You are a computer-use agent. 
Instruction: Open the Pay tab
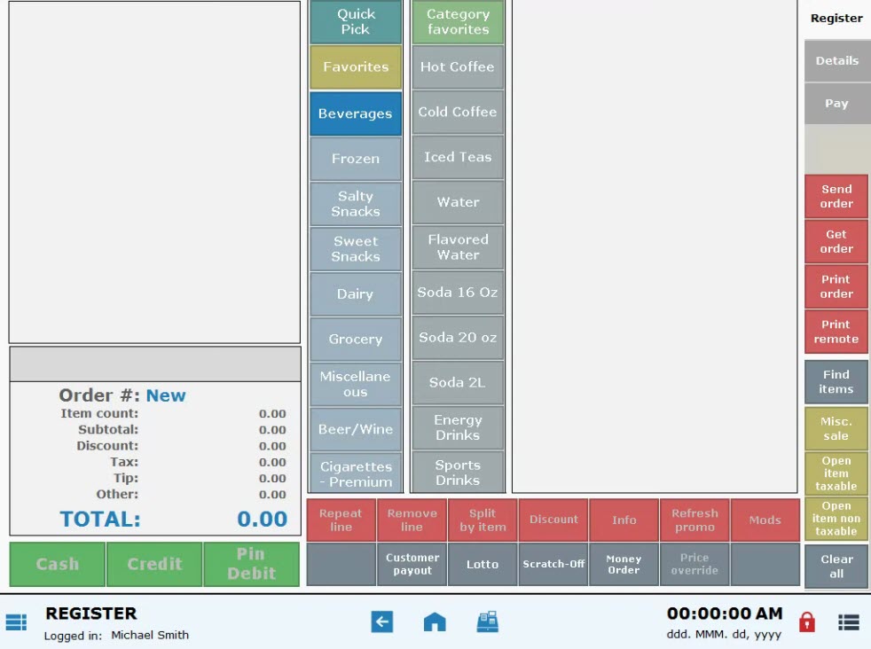coord(836,104)
